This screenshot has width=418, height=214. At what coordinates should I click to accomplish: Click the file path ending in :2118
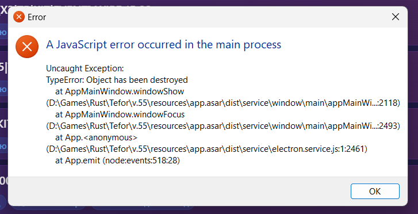pos(223,103)
